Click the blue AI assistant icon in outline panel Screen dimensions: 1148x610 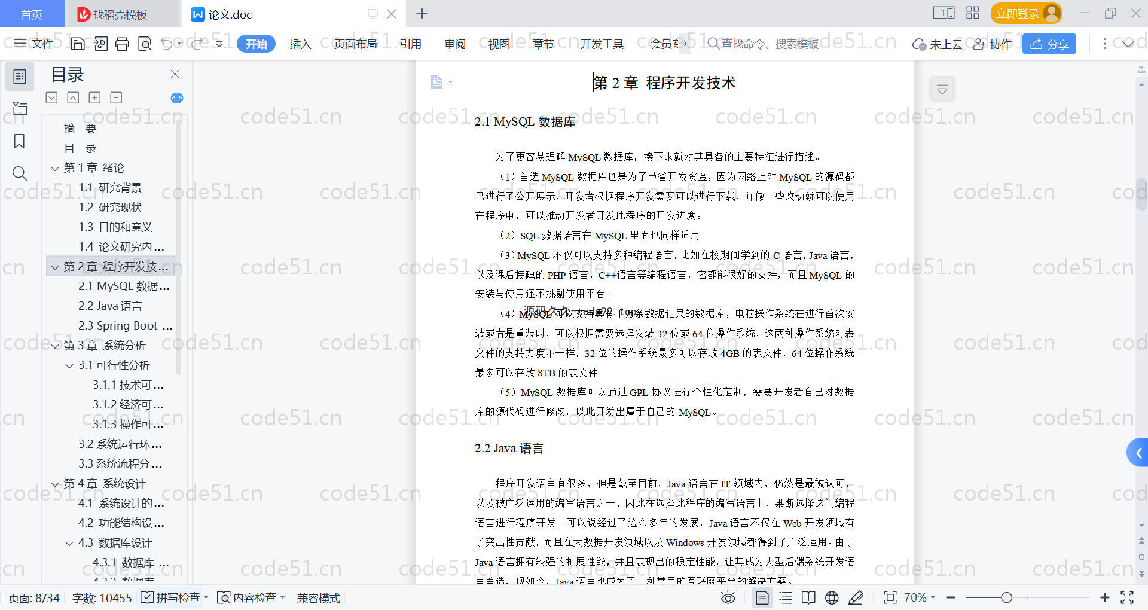pos(177,98)
